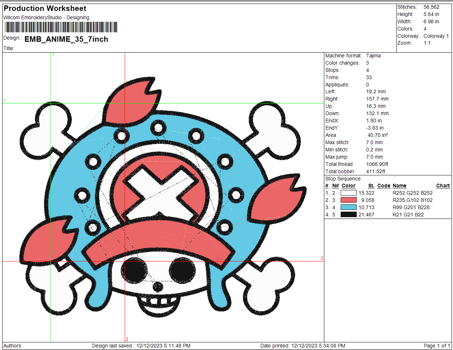
Task: Click the green '1' start marker at top
Action: [x=53, y=55]
